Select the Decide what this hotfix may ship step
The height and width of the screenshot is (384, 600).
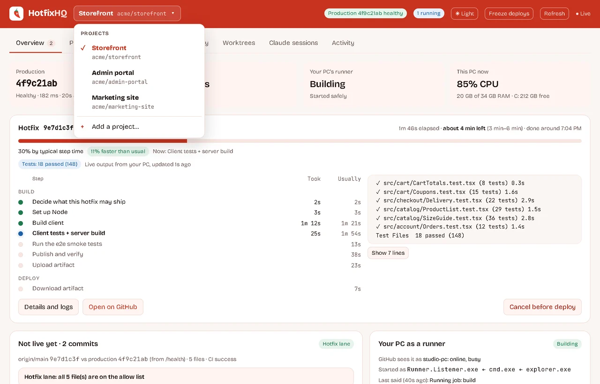pyautogui.click(x=189, y=202)
